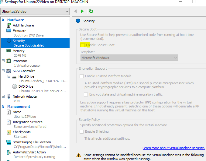Open the Secure Boot Template dropdown

click(x=129, y=58)
